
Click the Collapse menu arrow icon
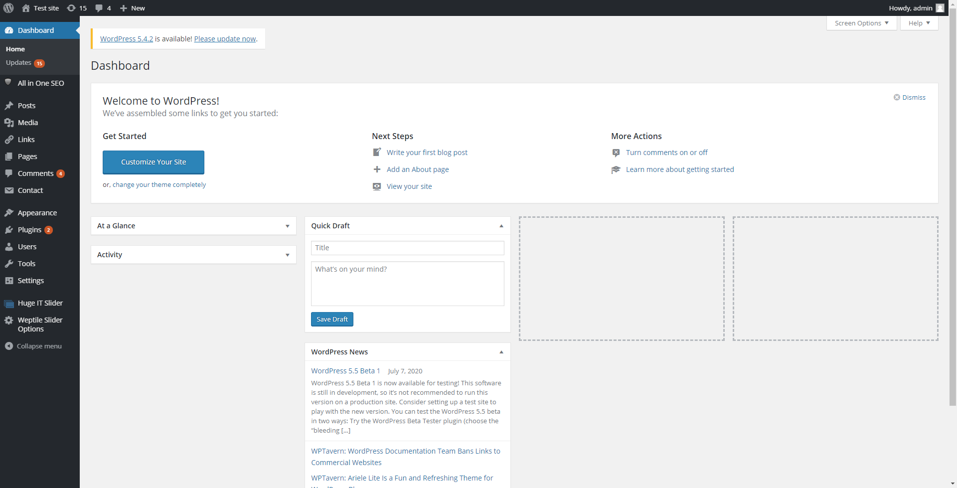tap(9, 346)
